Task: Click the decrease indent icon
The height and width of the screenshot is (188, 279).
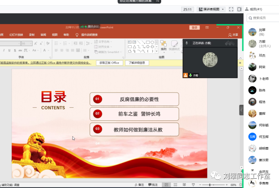Action: pyautogui.click(x=75, y=43)
